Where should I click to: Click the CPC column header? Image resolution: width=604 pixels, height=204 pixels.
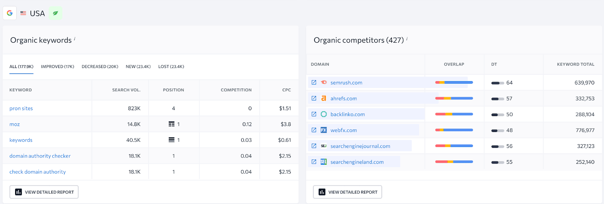(x=287, y=90)
